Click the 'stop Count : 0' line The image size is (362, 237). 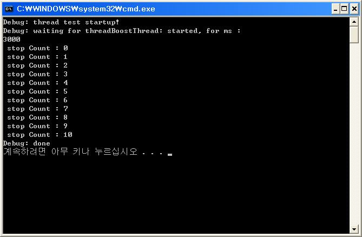pos(37,48)
